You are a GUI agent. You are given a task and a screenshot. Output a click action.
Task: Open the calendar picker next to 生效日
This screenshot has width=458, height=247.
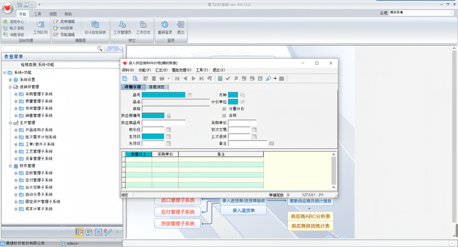[x=168, y=137]
